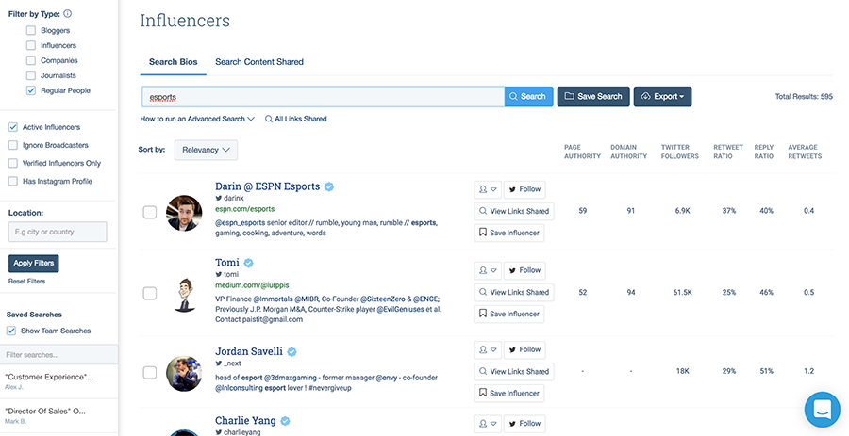Open the Export dropdown menu

662,96
